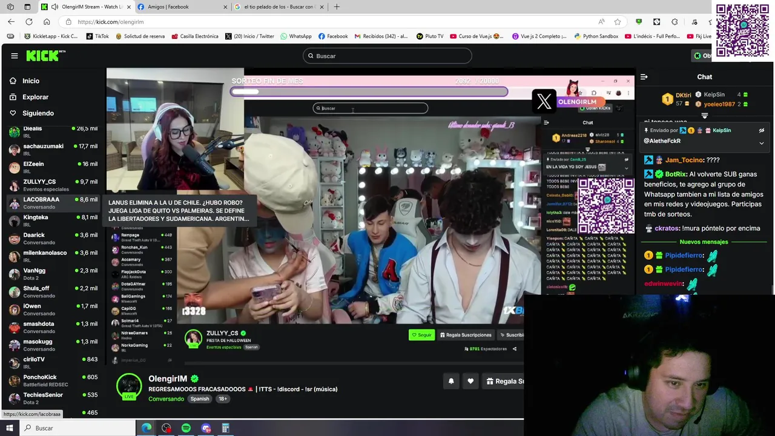
Task: Click Jam_Tocino username in chat
Action: 684,160
